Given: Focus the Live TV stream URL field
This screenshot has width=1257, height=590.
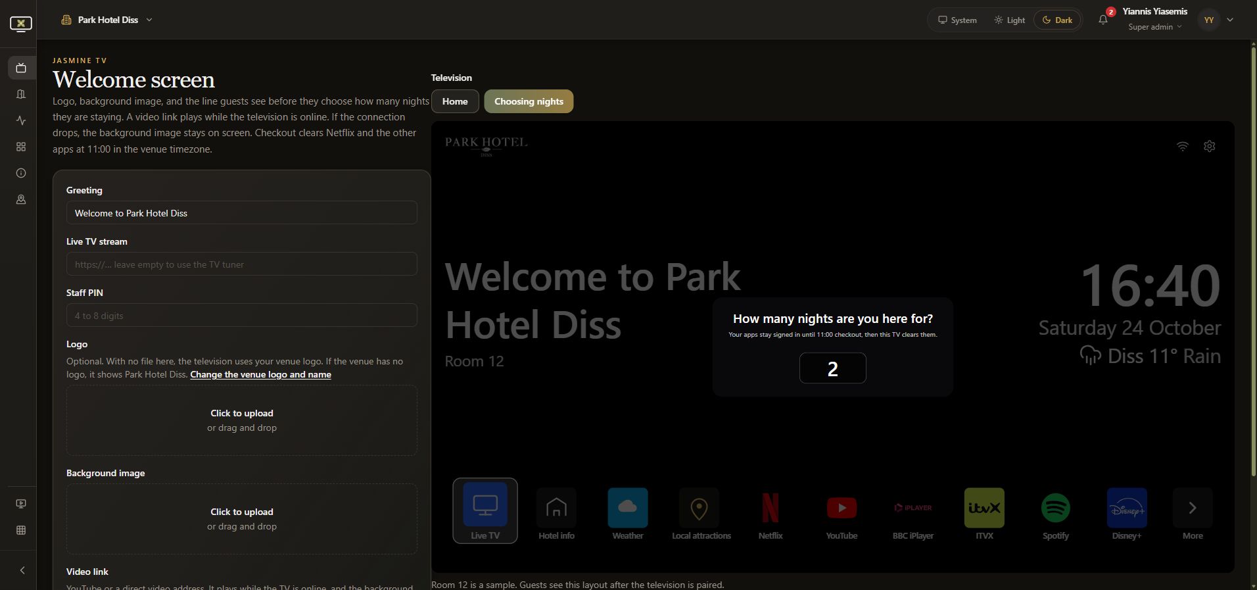Looking at the screenshot, I should pos(242,264).
